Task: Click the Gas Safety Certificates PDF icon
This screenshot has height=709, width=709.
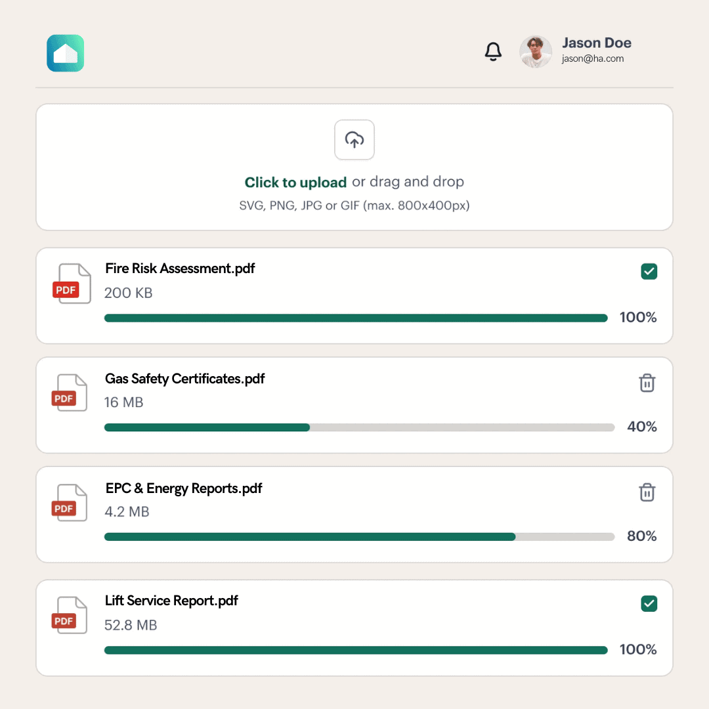Action: click(70, 393)
